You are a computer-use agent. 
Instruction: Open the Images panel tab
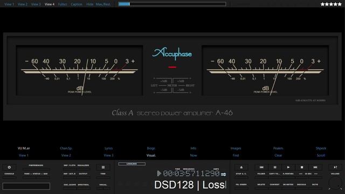coord(236,148)
